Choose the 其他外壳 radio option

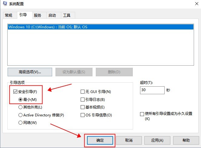pyautogui.click(x=21, y=107)
